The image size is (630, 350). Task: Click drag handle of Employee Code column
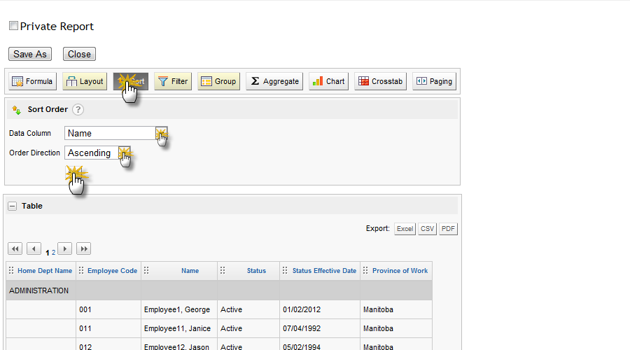pyautogui.click(x=81, y=270)
